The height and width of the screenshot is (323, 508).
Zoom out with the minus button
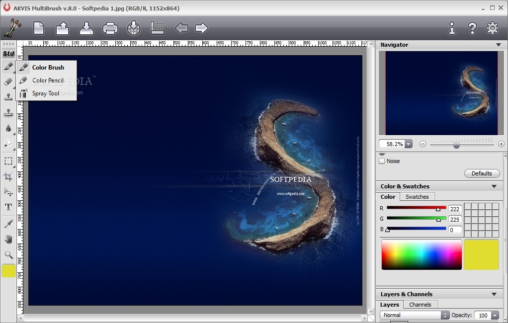coord(423,144)
